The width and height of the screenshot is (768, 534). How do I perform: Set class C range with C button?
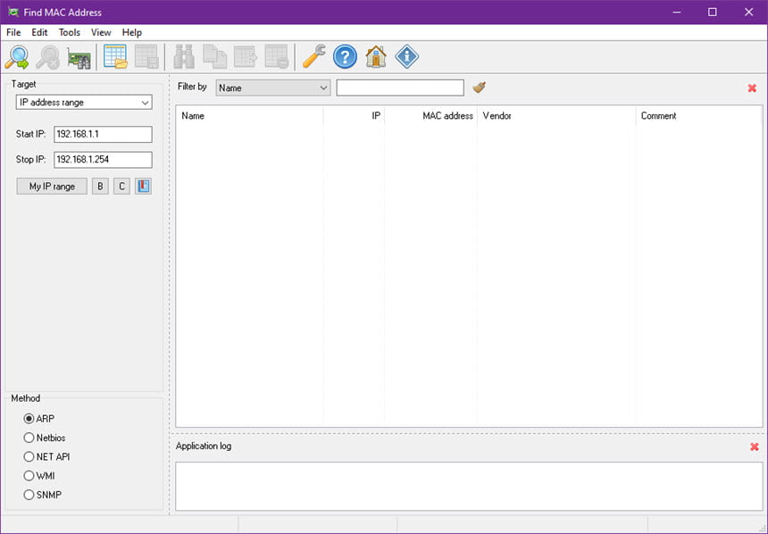122,186
